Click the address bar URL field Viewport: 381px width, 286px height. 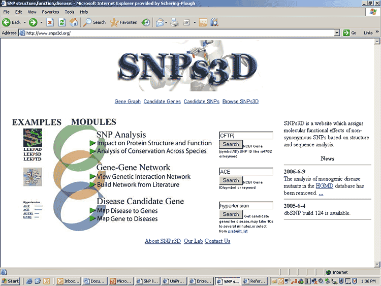pos(177,33)
